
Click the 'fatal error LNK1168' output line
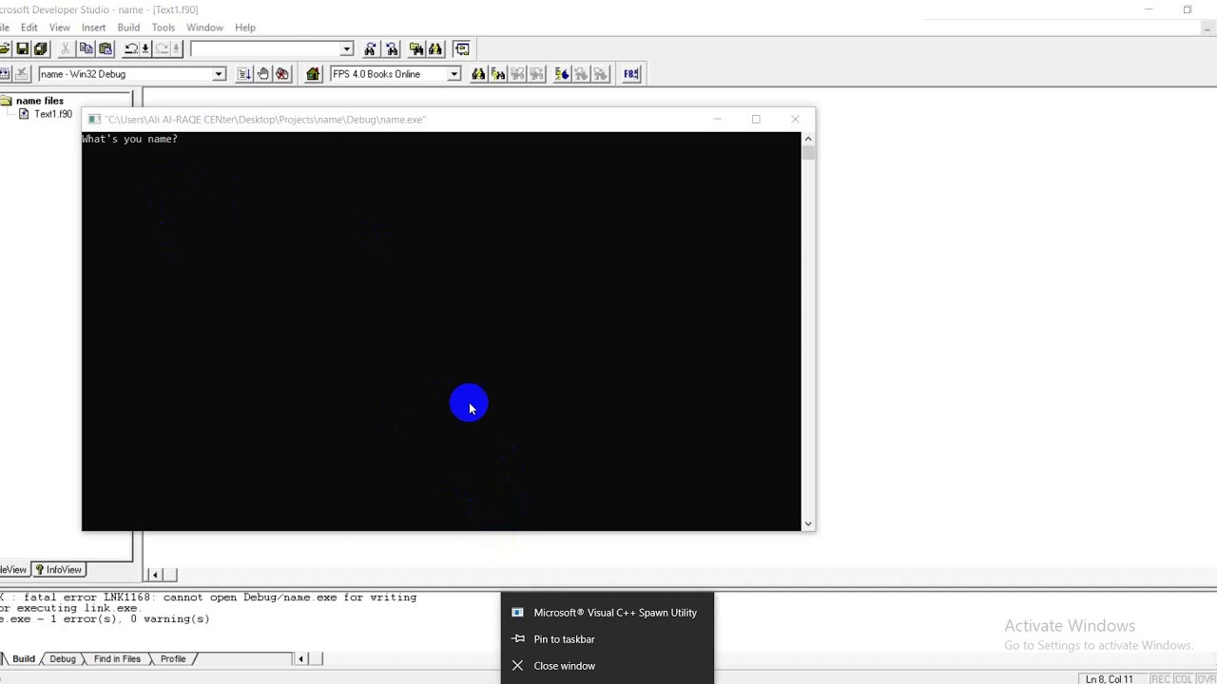[208, 598]
